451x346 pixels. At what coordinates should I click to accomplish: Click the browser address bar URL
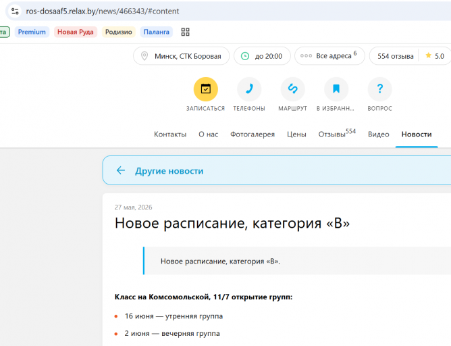click(x=103, y=11)
